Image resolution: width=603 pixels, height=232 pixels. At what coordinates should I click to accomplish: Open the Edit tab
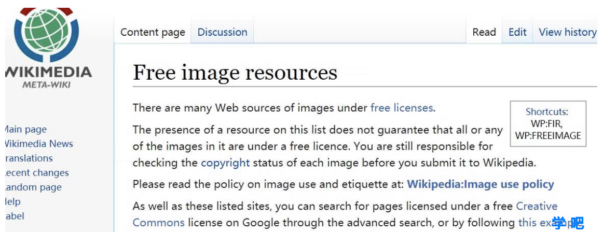coord(517,32)
